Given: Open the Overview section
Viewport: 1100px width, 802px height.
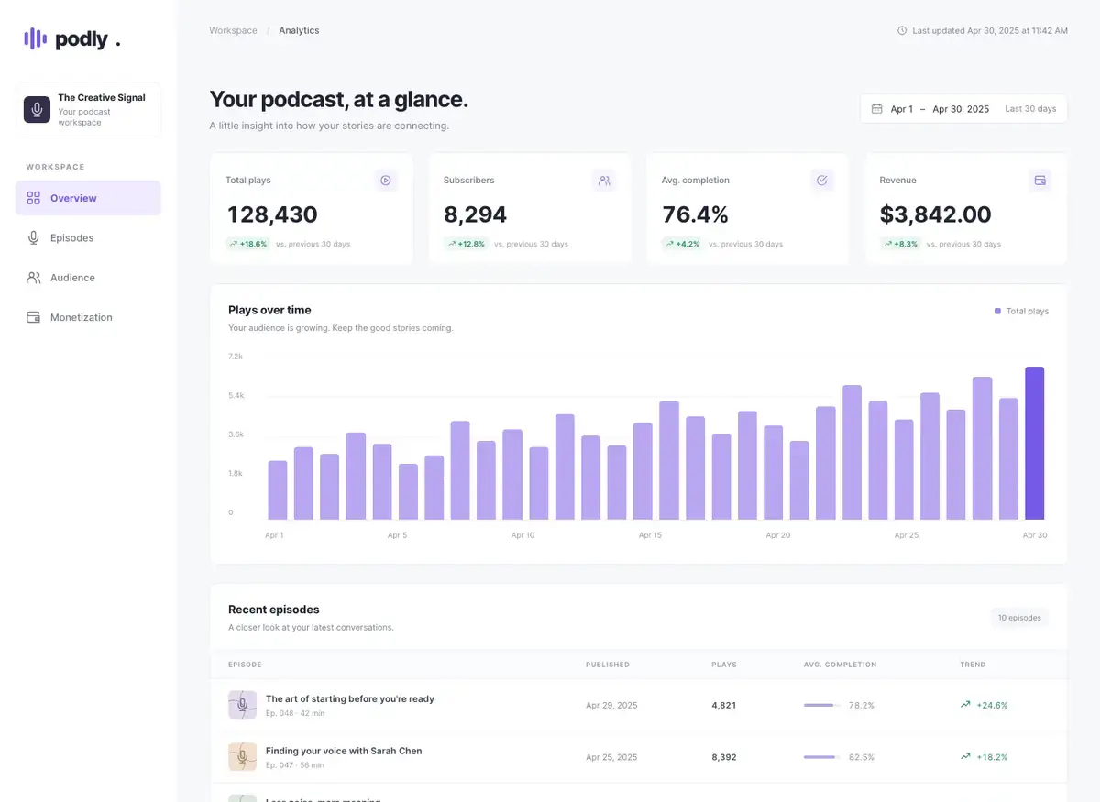Looking at the screenshot, I should [x=88, y=198].
